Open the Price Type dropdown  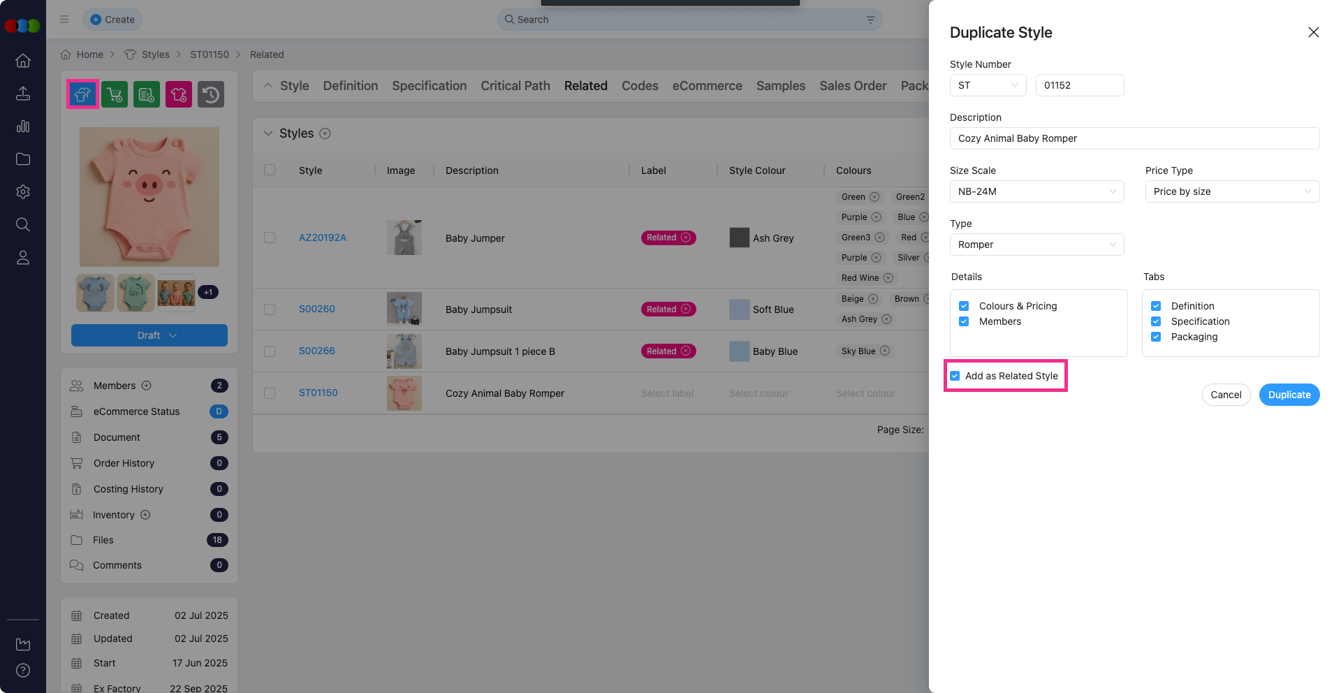[1232, 191]
